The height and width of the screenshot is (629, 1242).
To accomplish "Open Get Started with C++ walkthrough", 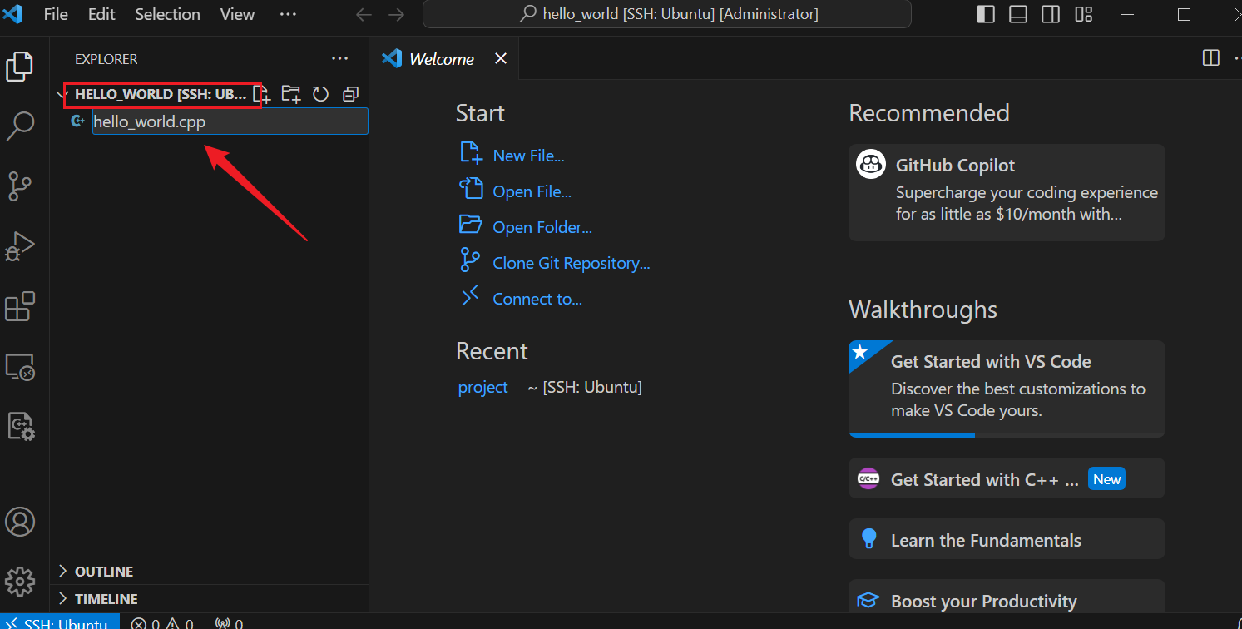I will click(1007, 478).
